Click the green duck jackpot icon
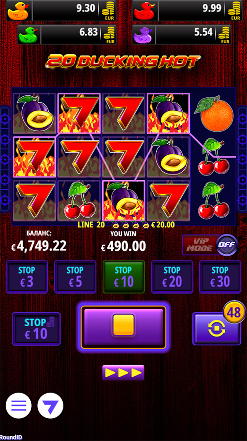The width and height of the screenshot is (247, 441). pos(29,35)
